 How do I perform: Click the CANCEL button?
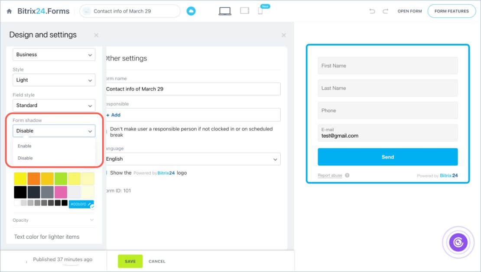(x=157, y=261)
